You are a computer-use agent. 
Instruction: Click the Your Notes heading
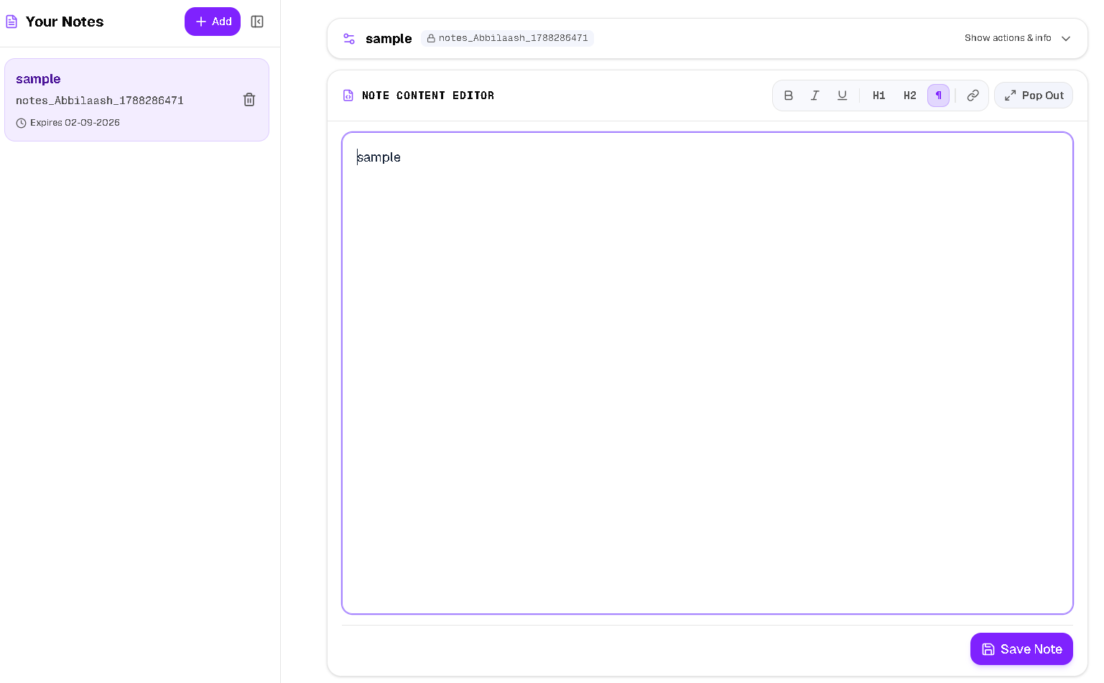point(65,22)
